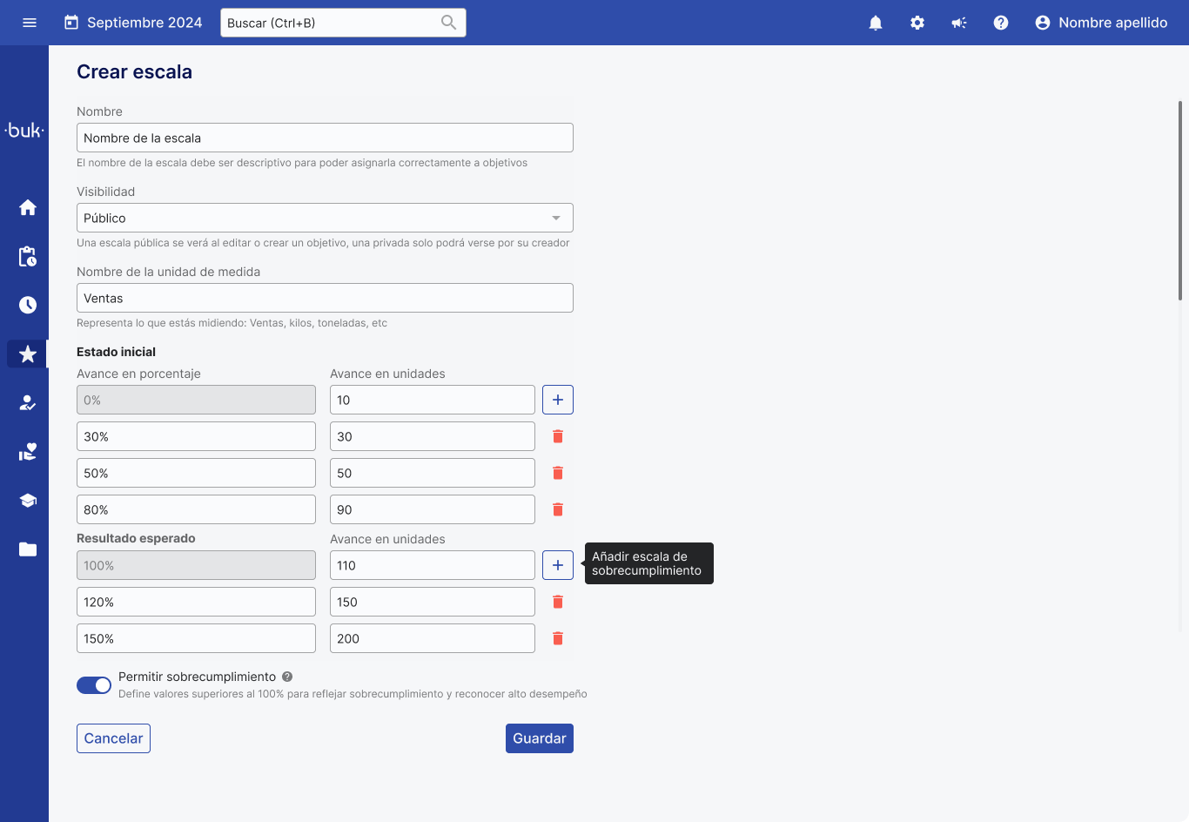The image size is (1189, 822).
Task: Click the page vertical scrollbar
Action: (x=1180, y=200)
